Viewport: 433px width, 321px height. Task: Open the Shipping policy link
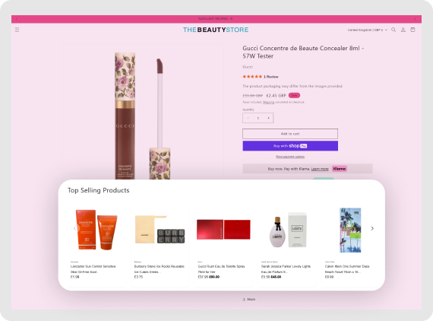[268, 102]
